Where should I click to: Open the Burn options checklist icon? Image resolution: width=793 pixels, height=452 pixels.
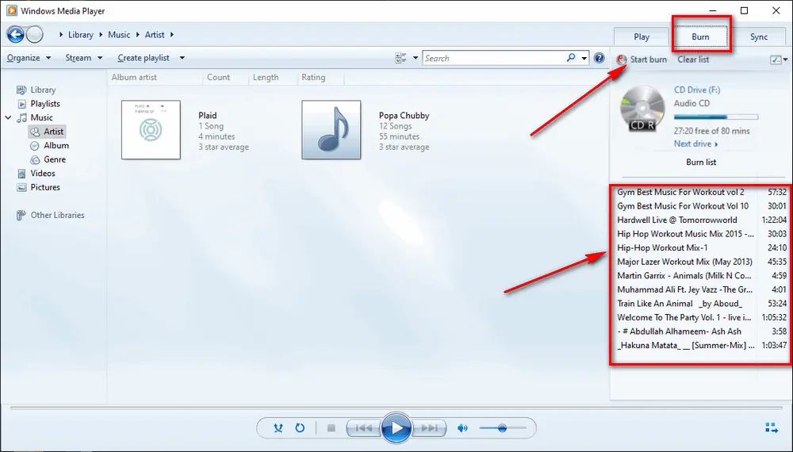pyautogui.click(x=776, y=59)
